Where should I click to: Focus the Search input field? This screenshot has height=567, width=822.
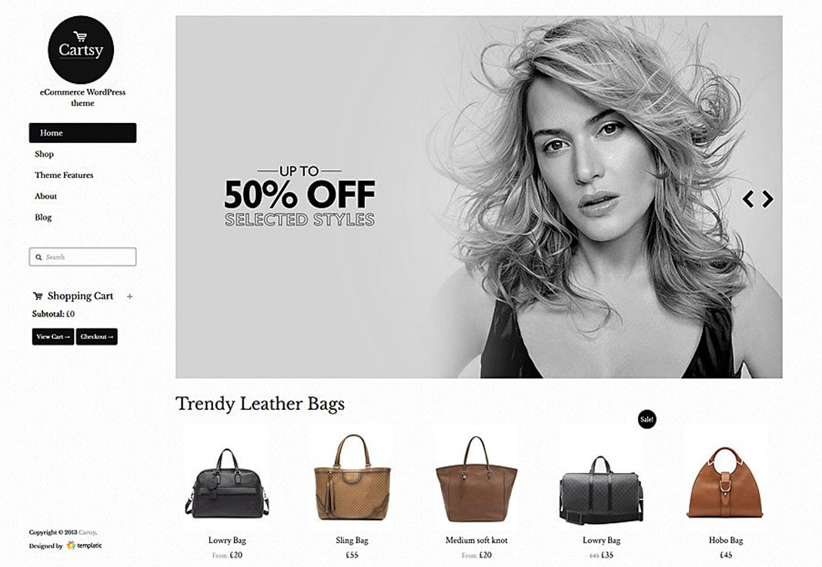pos(83,257)
